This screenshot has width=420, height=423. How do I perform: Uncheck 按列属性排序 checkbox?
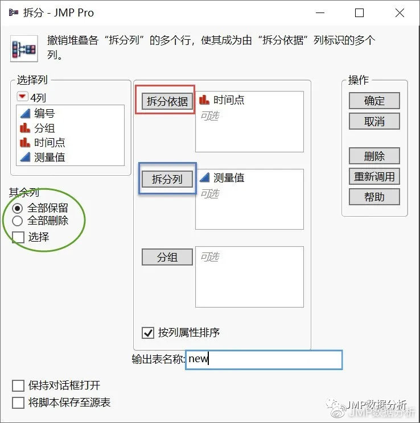pyautogui.click(x=148, y=333)
